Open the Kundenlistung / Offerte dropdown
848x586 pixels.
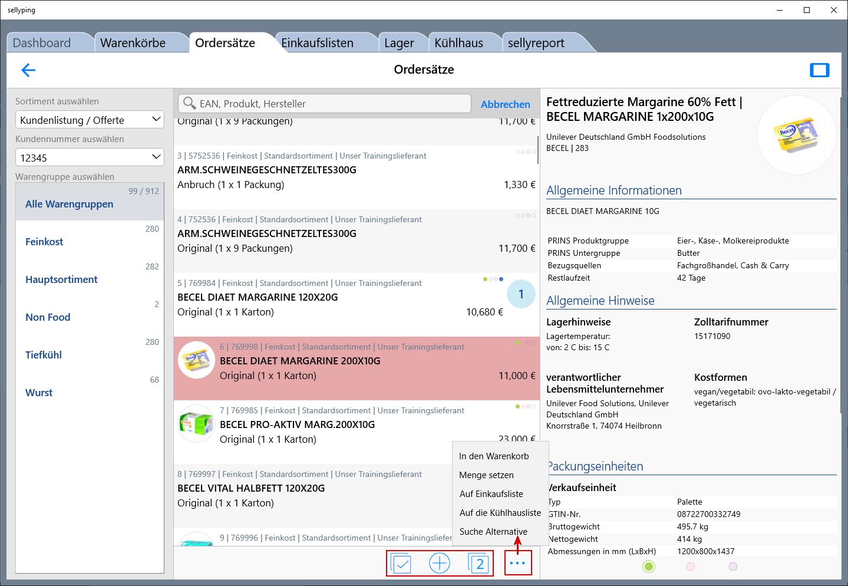(x=90, y=120)
